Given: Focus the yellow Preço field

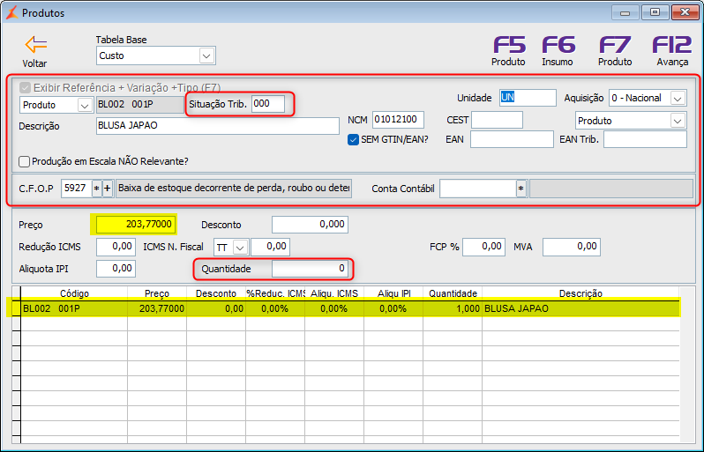Looking at the screenshot, I should coord(136,224).
